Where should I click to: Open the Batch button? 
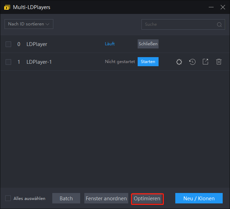(66, 198)
